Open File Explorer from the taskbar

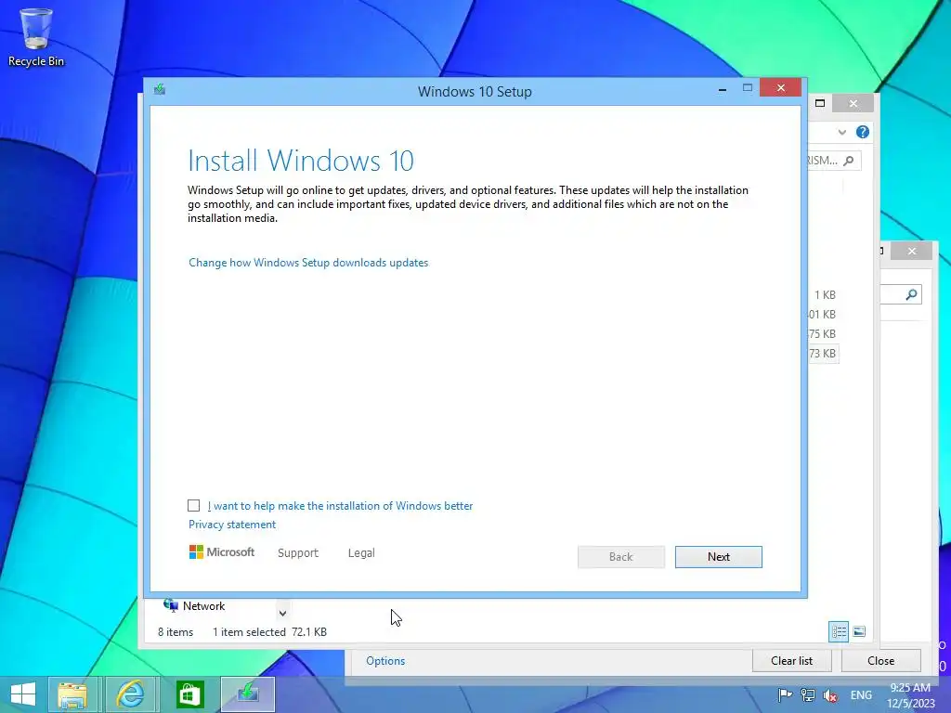(72, 694)
